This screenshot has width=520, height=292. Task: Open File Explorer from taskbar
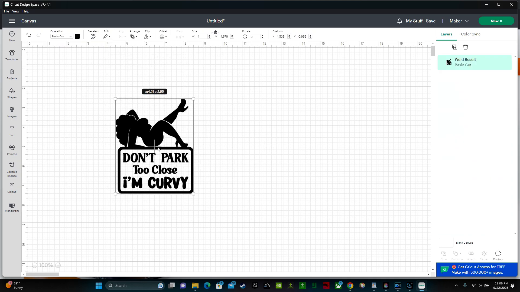tap(195, 286)
